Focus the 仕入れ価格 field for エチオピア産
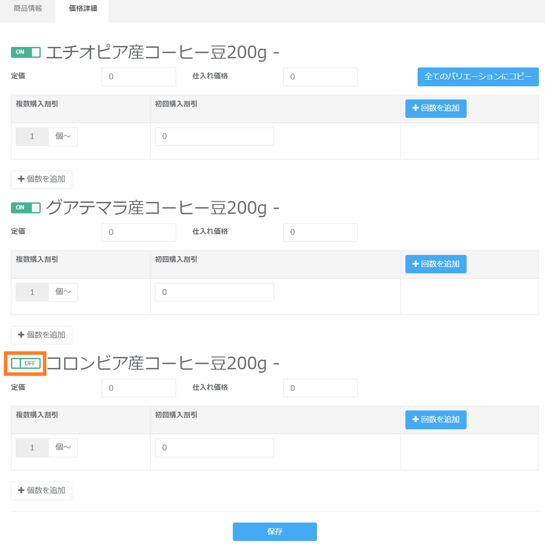The height and width of the screenshot is (548, 545). point(320,77)
